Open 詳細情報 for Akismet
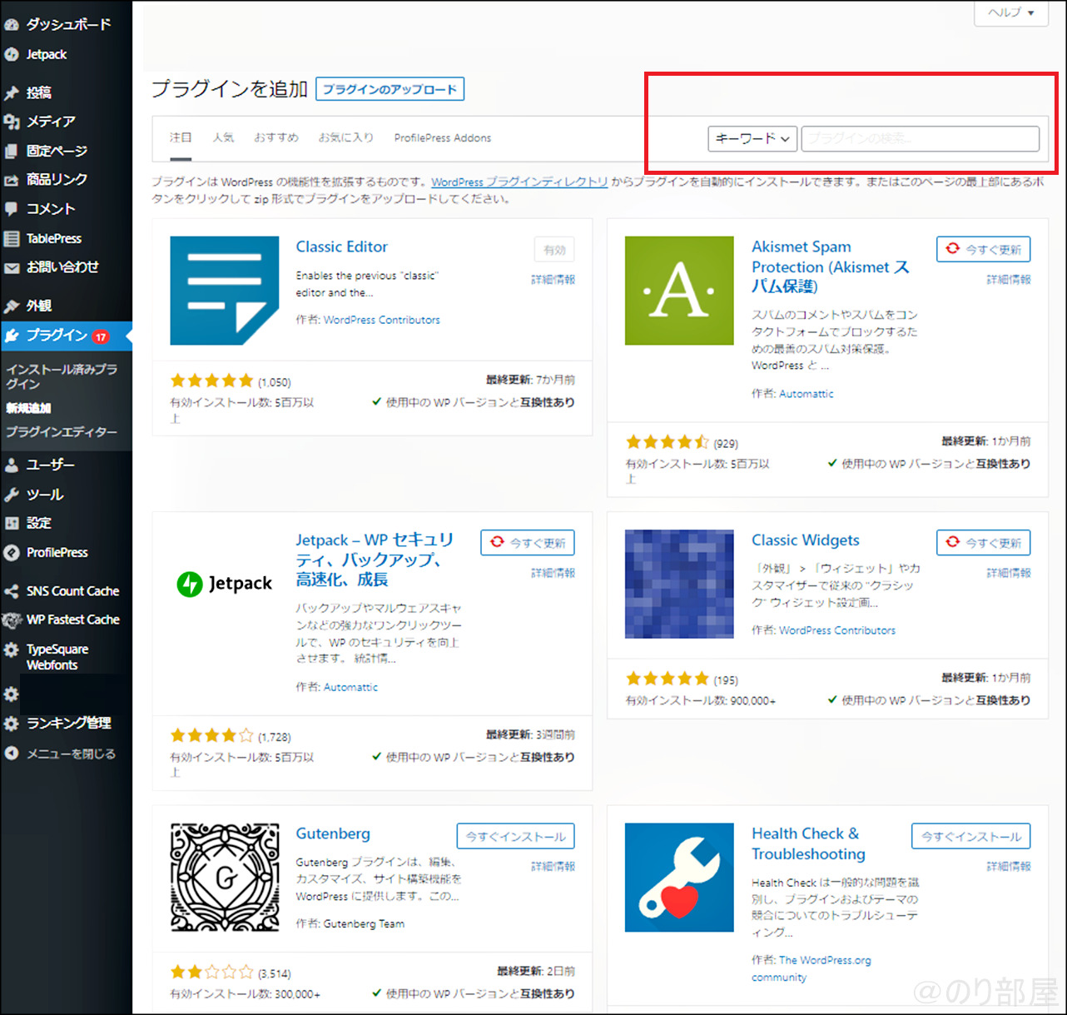The height and width of the screenshot is (1015, 1067). tap(1009, 280)
